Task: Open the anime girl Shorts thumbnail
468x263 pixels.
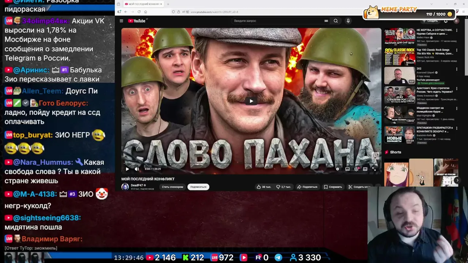Action: 396,173
